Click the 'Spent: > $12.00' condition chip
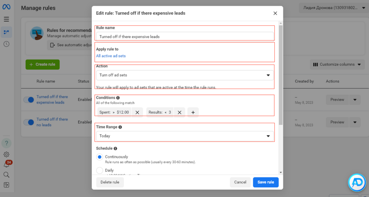This screenshot has height=197, width=369. point(114,112)
